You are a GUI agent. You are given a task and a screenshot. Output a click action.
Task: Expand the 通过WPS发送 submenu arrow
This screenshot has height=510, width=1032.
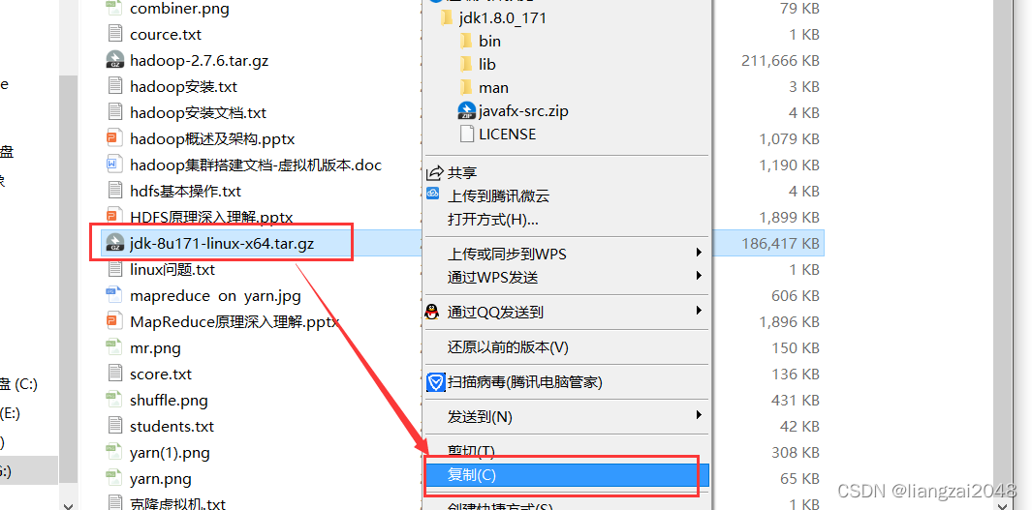pyautogui.click(x=699, y=276)
